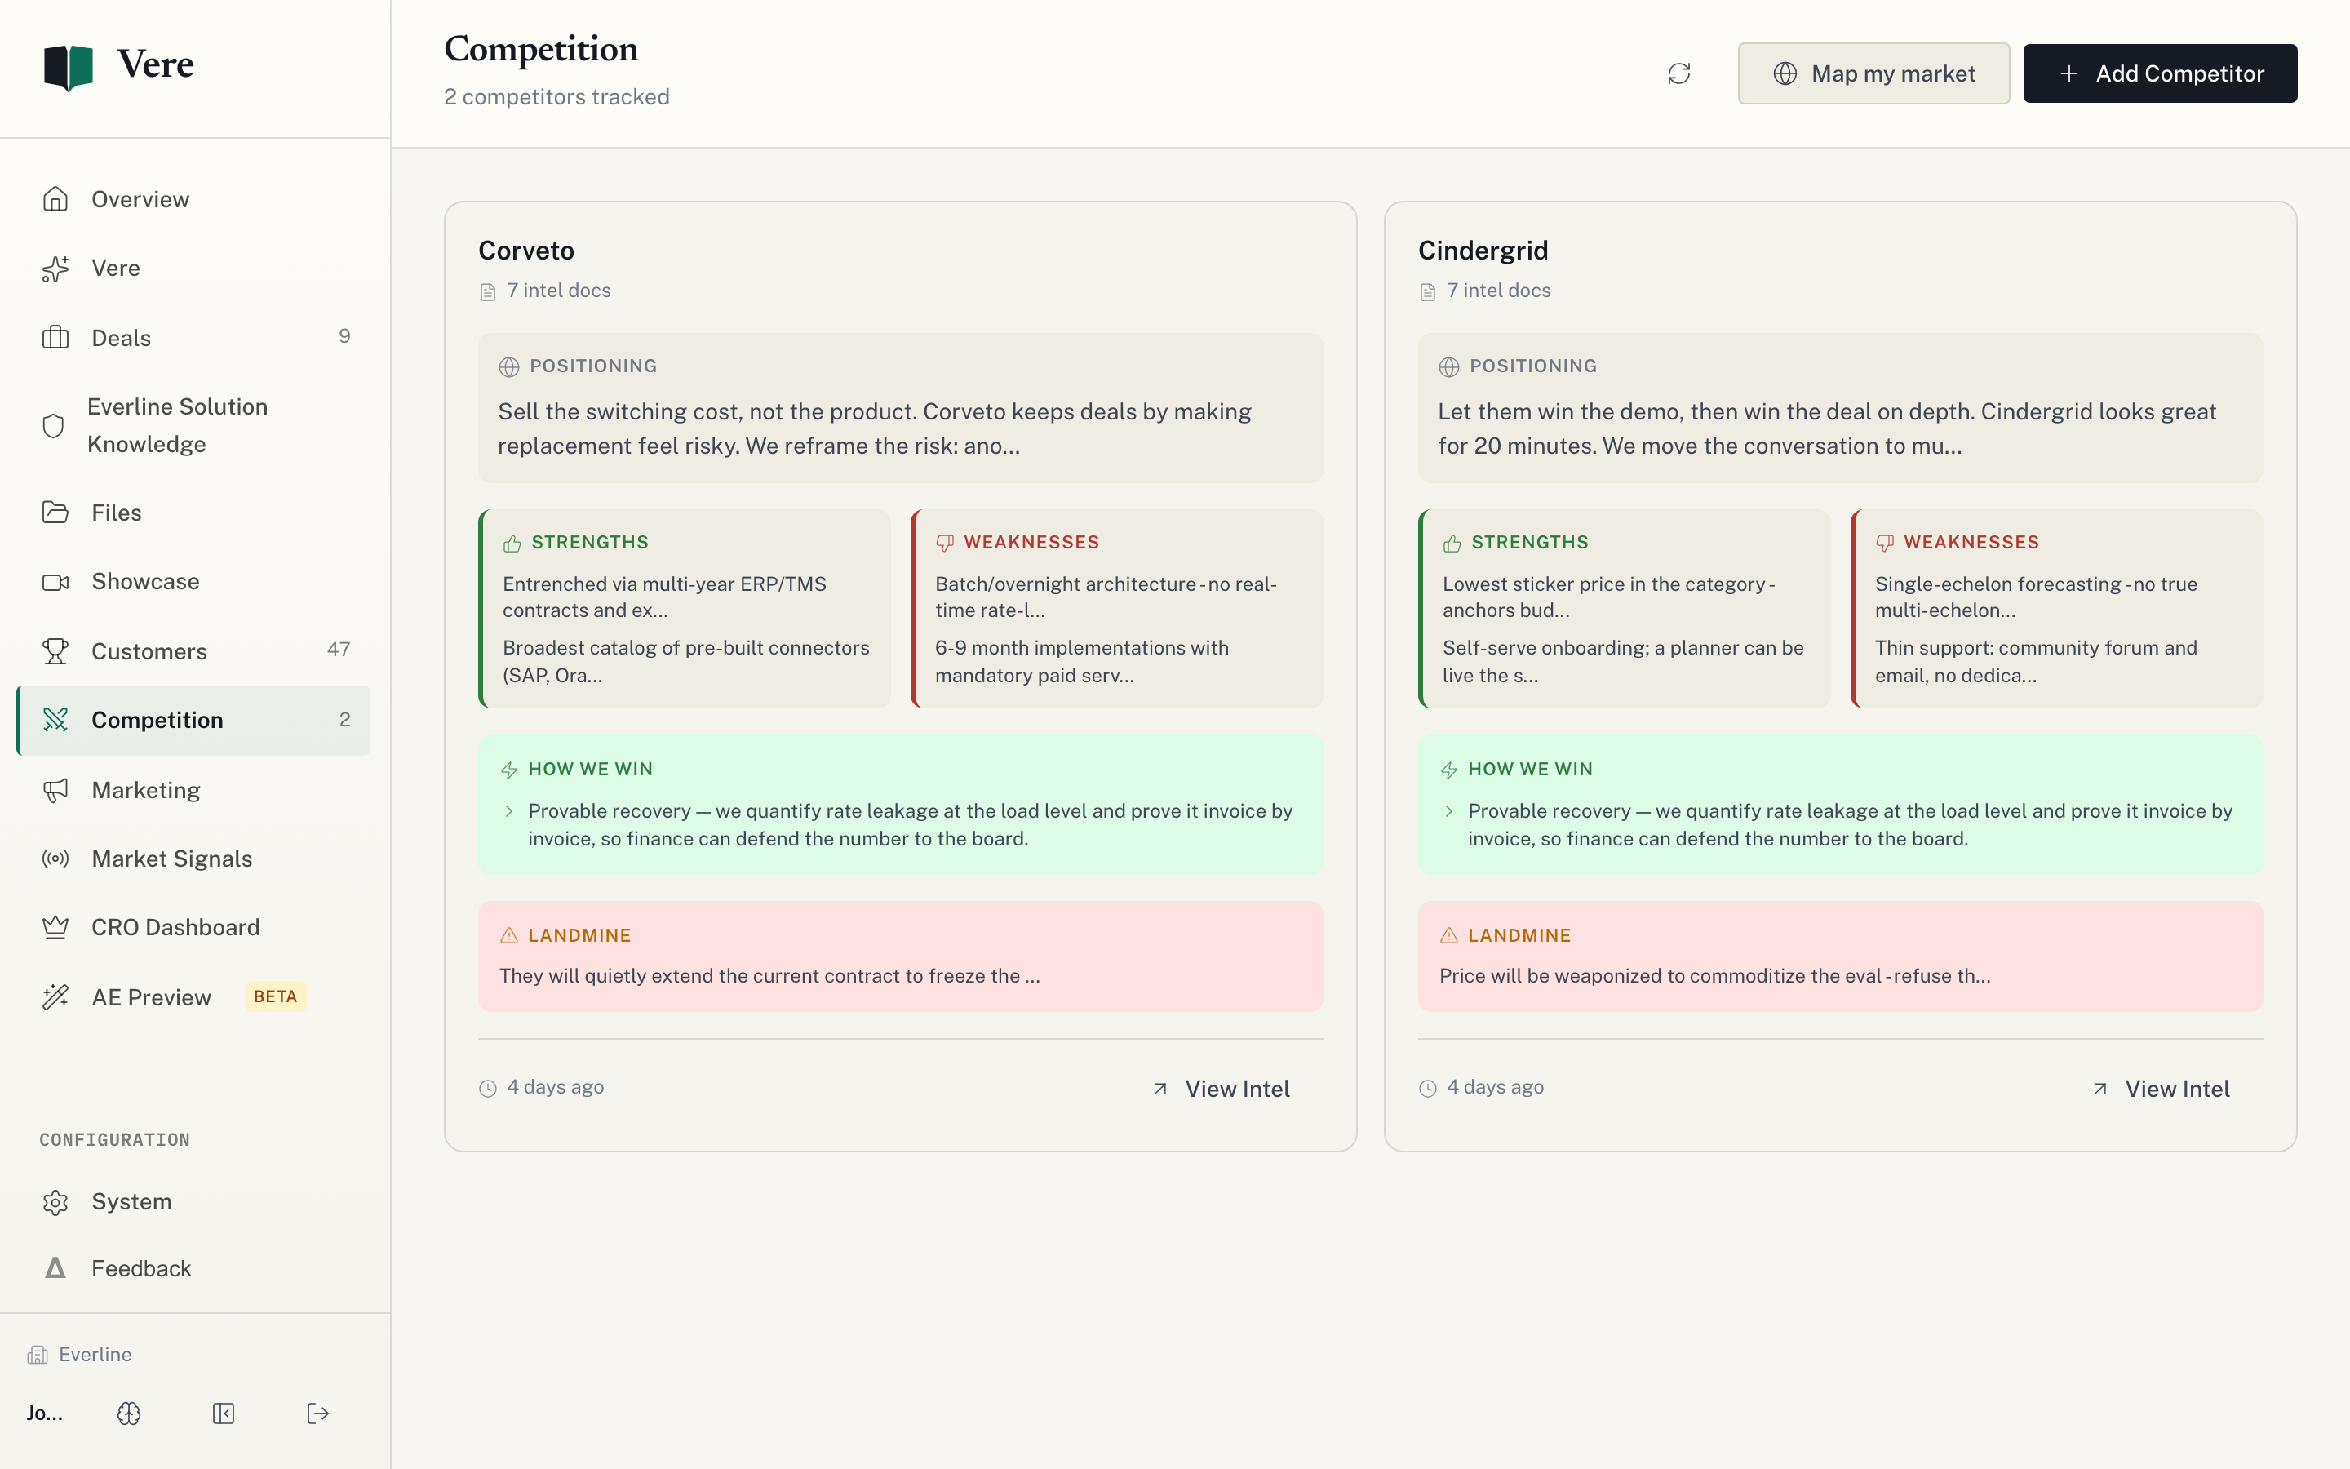Expand the Cindergrid How We Win chevron

click(1449, 811)
